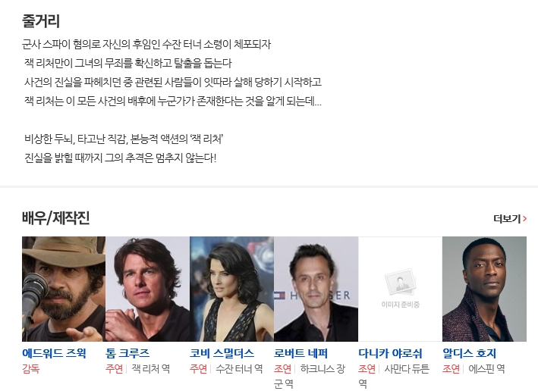Click the 줄거리 section heading
This screenshot has width=538, height=391.
click(41, 21)
